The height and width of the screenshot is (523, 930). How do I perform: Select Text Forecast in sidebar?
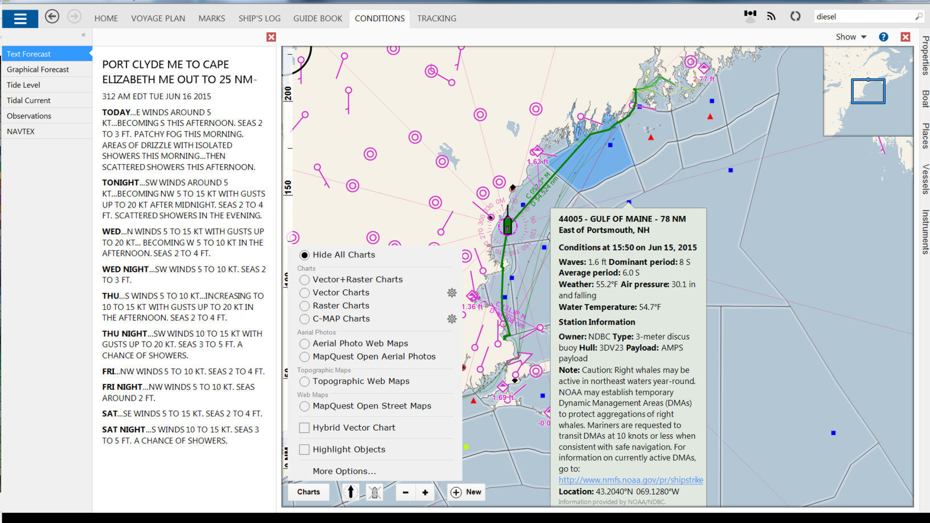(x=47, y=54)
